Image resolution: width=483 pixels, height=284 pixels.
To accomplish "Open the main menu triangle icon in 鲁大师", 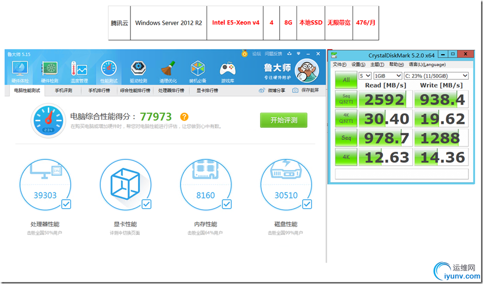I will pos(298,54).
